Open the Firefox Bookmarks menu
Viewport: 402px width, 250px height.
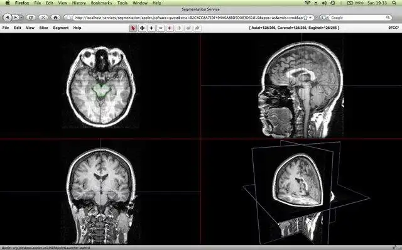(x=101, y=3)
